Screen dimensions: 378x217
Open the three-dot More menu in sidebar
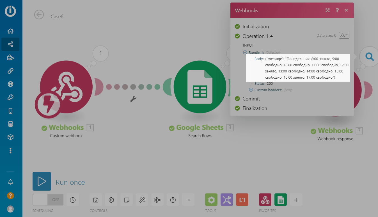tap(10, 151)
